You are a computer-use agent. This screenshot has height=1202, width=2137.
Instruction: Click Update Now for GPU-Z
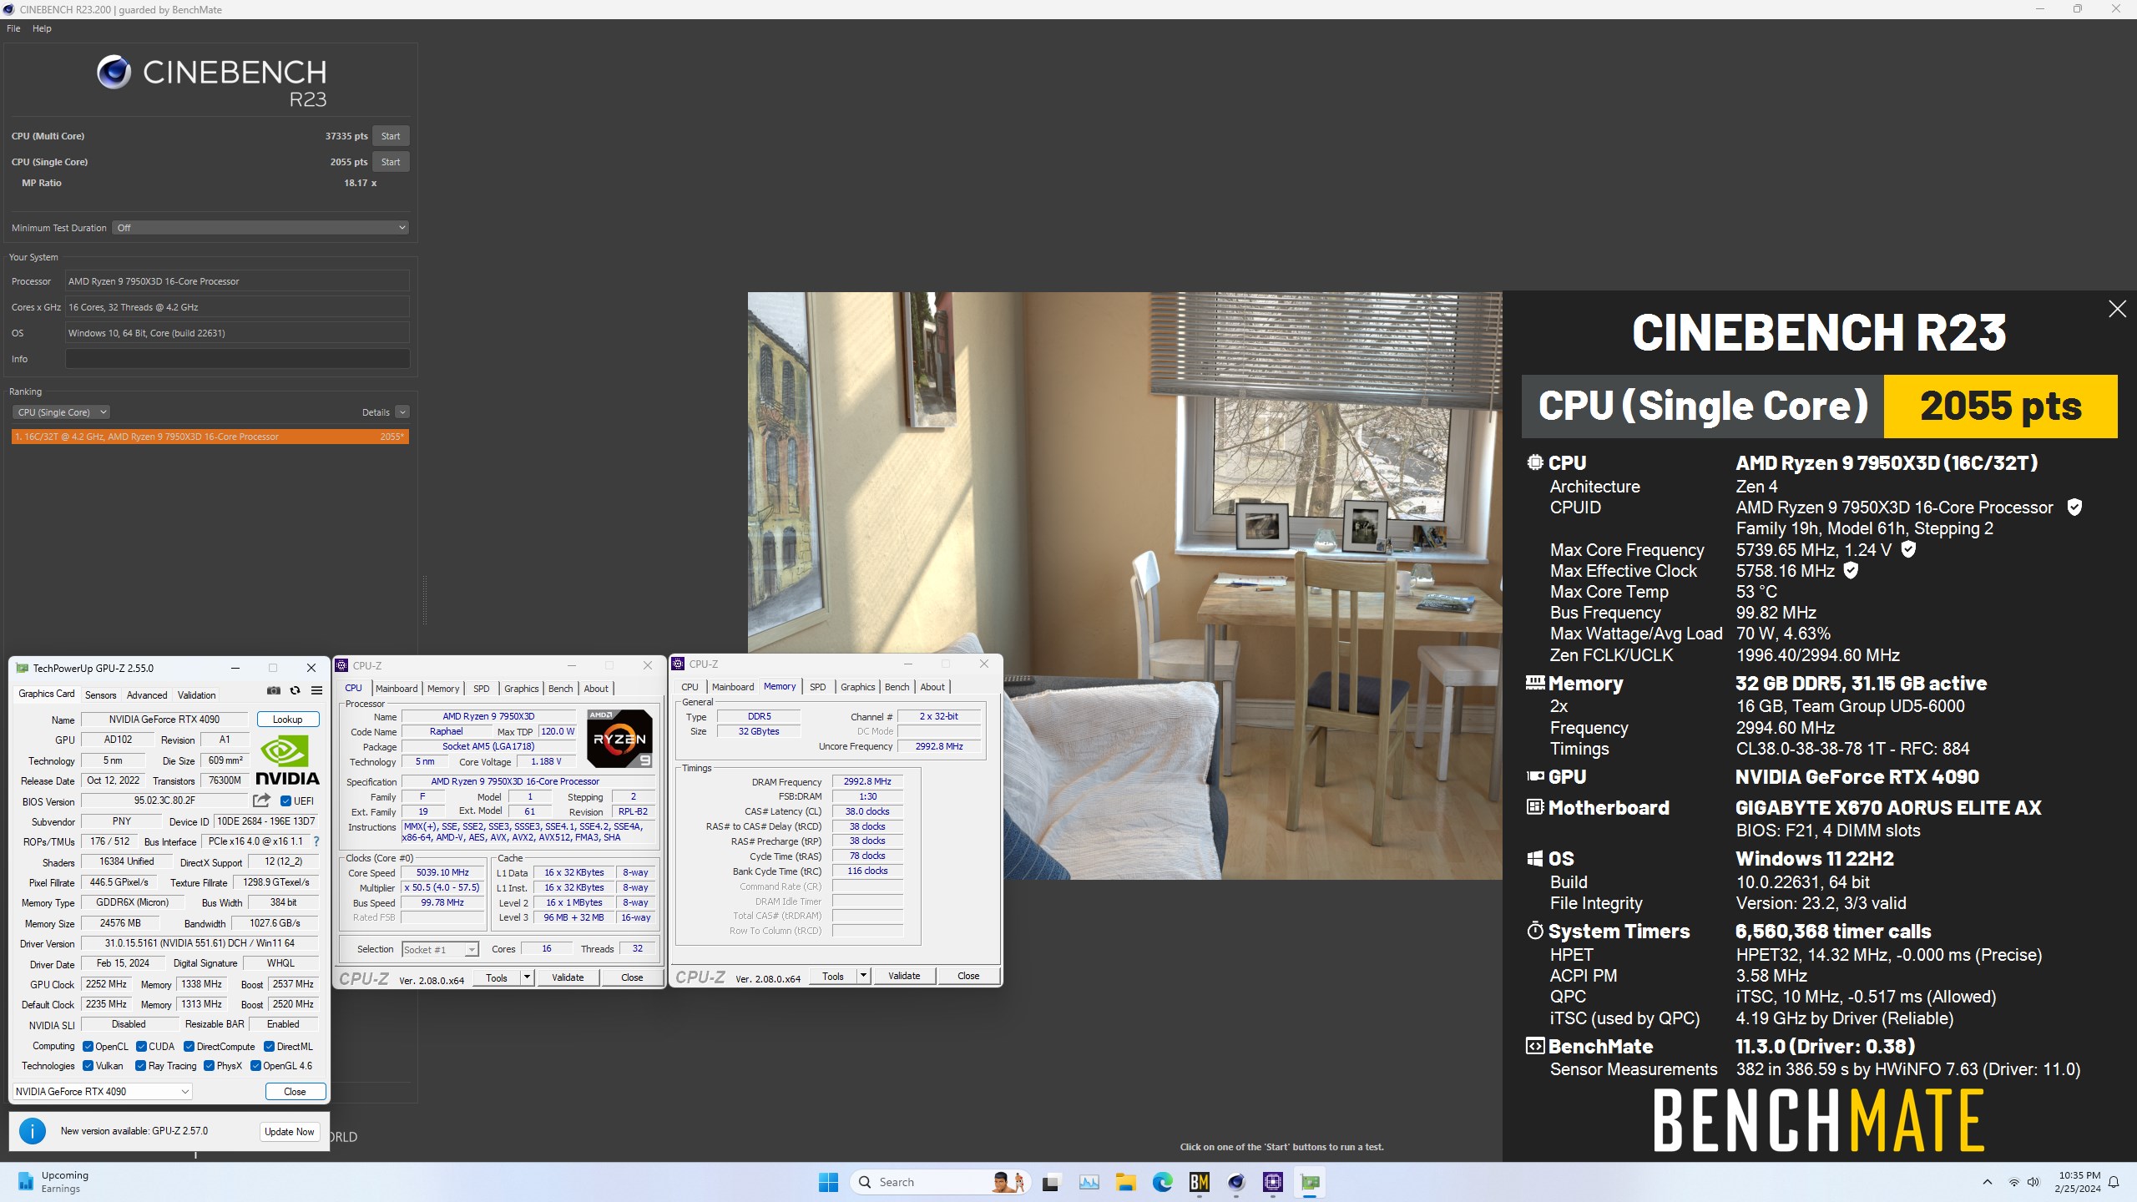point(290,1132)
